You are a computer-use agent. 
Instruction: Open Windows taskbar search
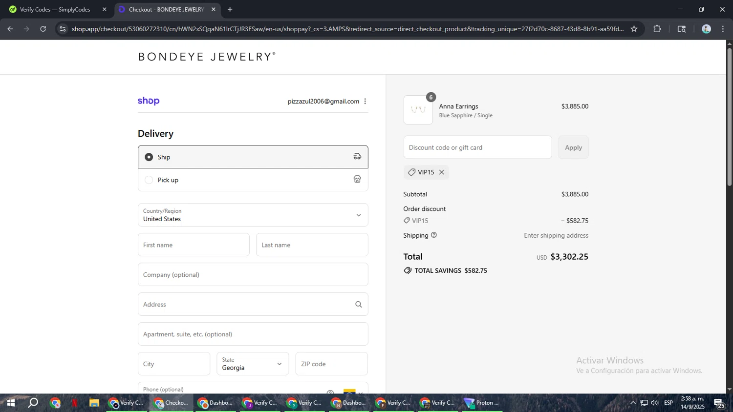33,403
